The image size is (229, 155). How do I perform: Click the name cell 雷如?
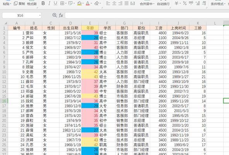click(34, 33)
